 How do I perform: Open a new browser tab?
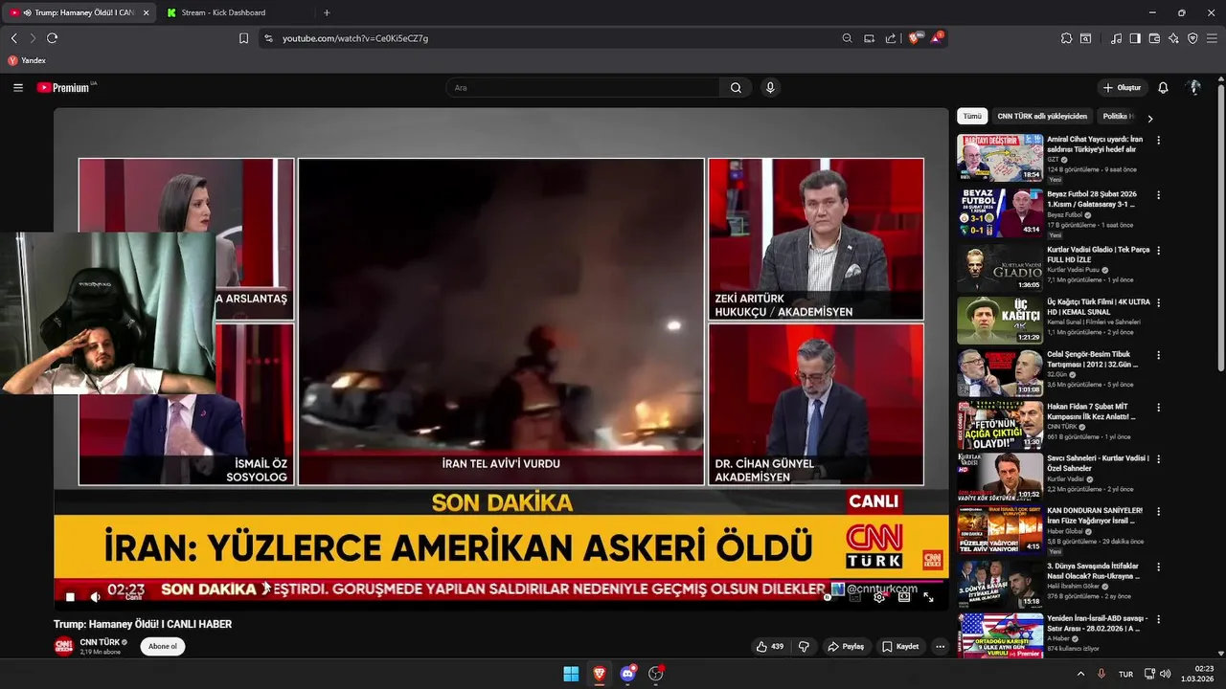[327, 12]
